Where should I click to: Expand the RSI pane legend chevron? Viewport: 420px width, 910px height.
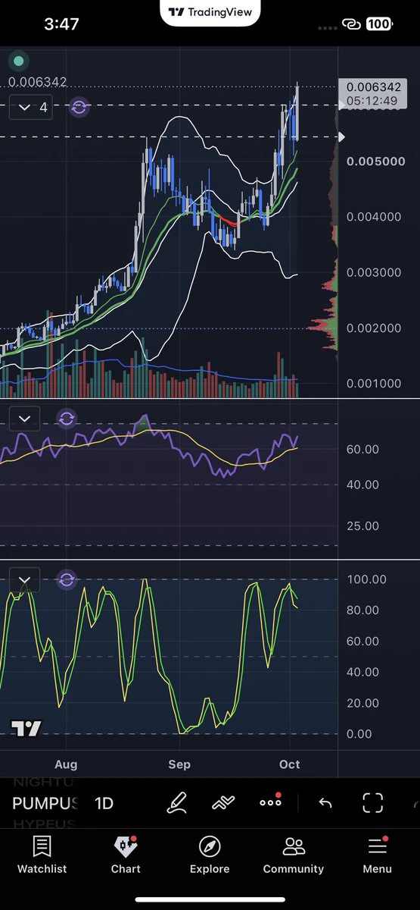24,418
